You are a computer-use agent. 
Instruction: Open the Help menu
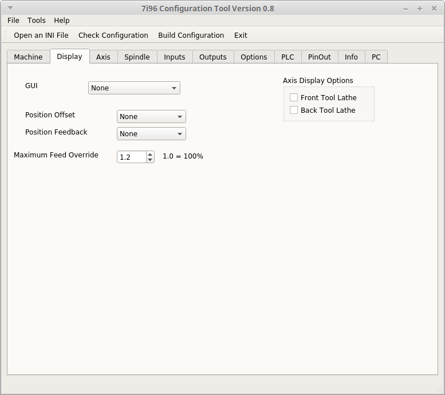point(62,21)
